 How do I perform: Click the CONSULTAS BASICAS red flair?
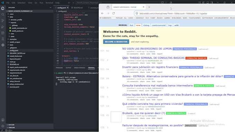(x=196, y=58)
